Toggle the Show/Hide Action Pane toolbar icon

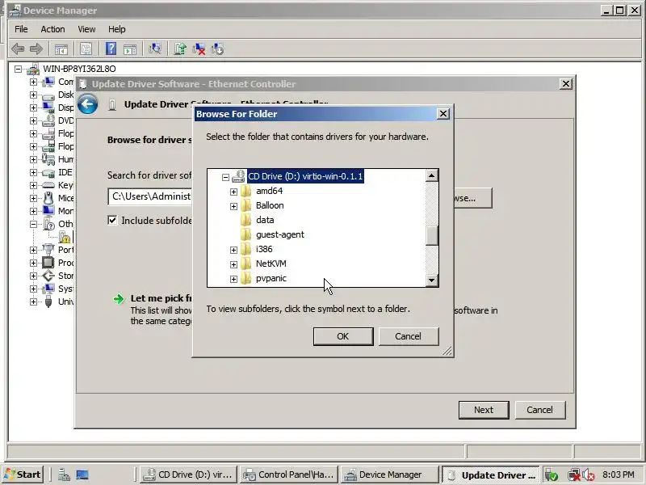(130, 49)
